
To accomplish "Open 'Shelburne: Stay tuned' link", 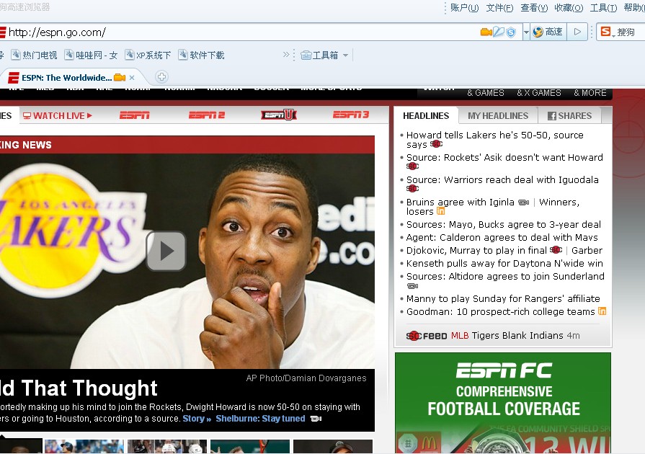I will [x=260, y=419].
